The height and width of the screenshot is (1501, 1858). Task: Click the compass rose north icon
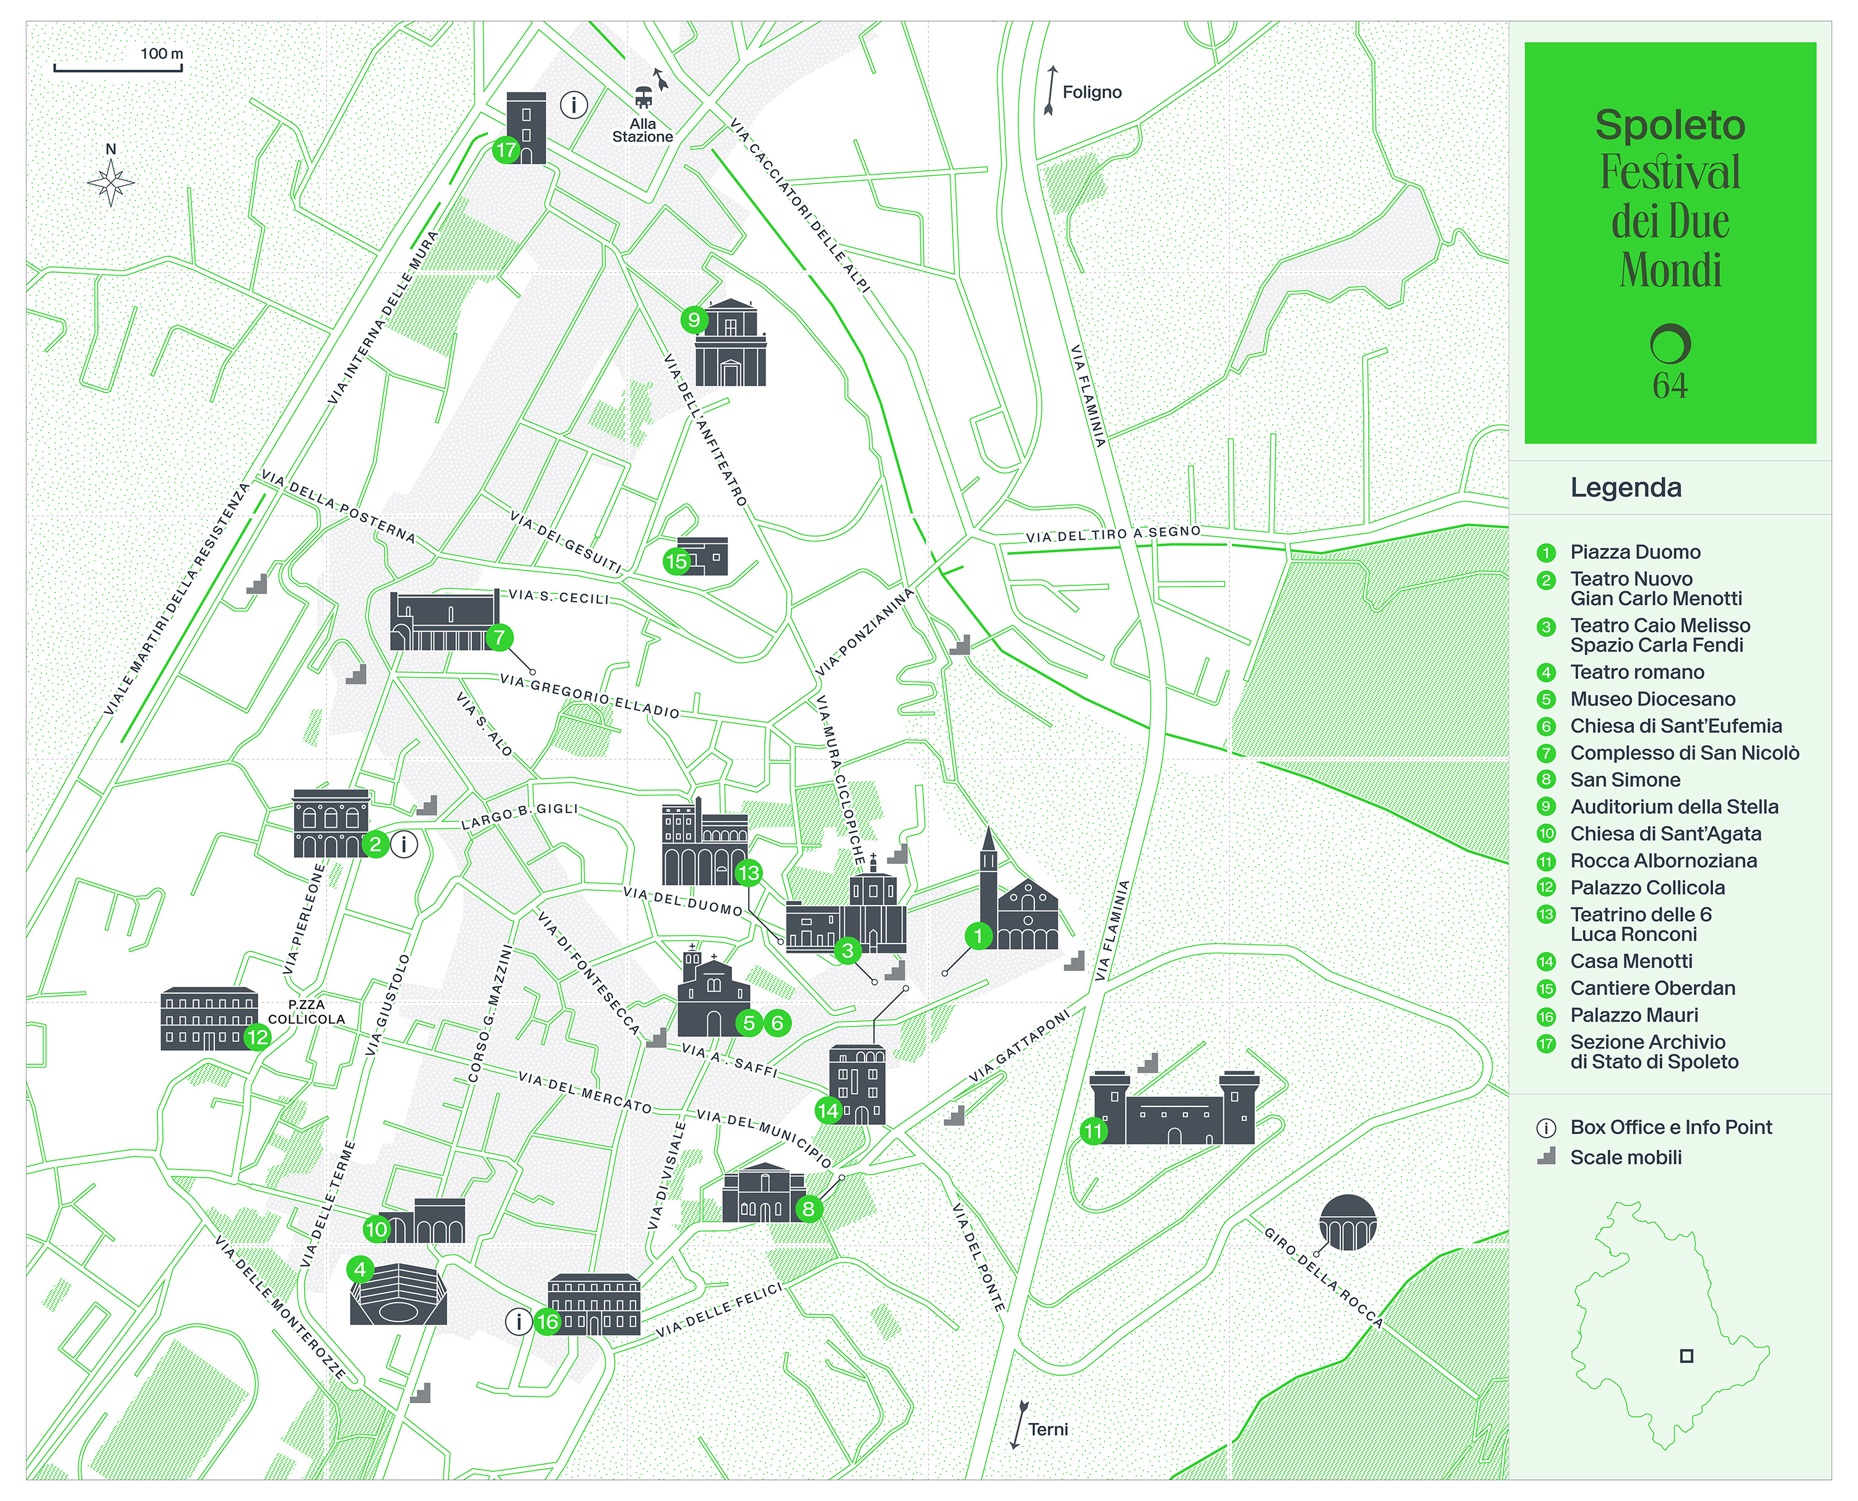[x=111, y=183]
